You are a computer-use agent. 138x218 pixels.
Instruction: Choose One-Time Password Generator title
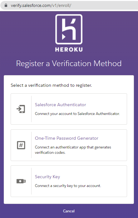pyautogui.click(x=67, y=138)
